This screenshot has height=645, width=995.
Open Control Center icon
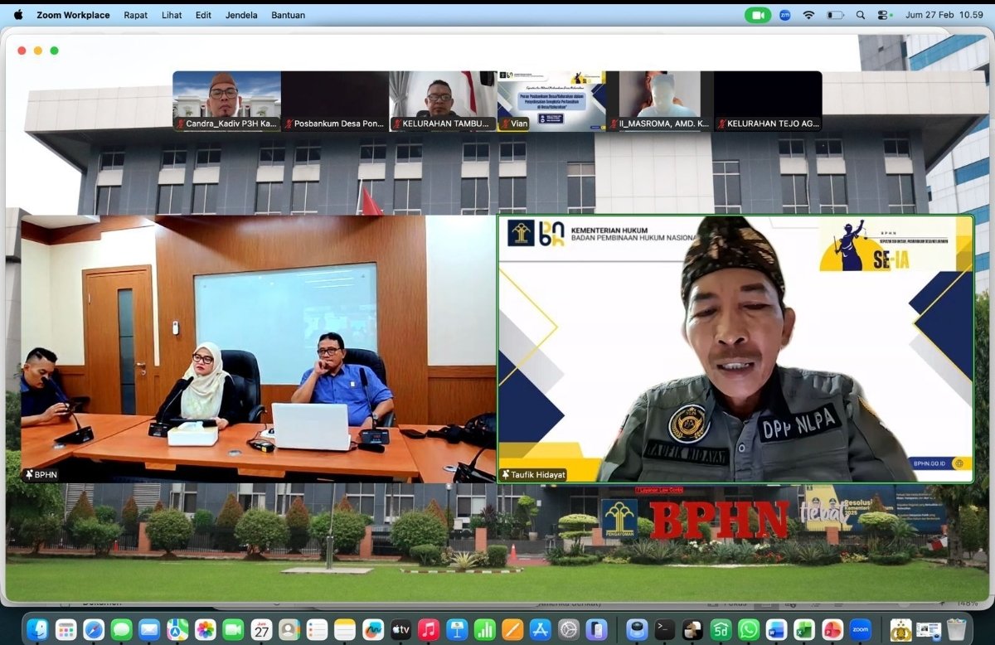[x=884, y=15]
